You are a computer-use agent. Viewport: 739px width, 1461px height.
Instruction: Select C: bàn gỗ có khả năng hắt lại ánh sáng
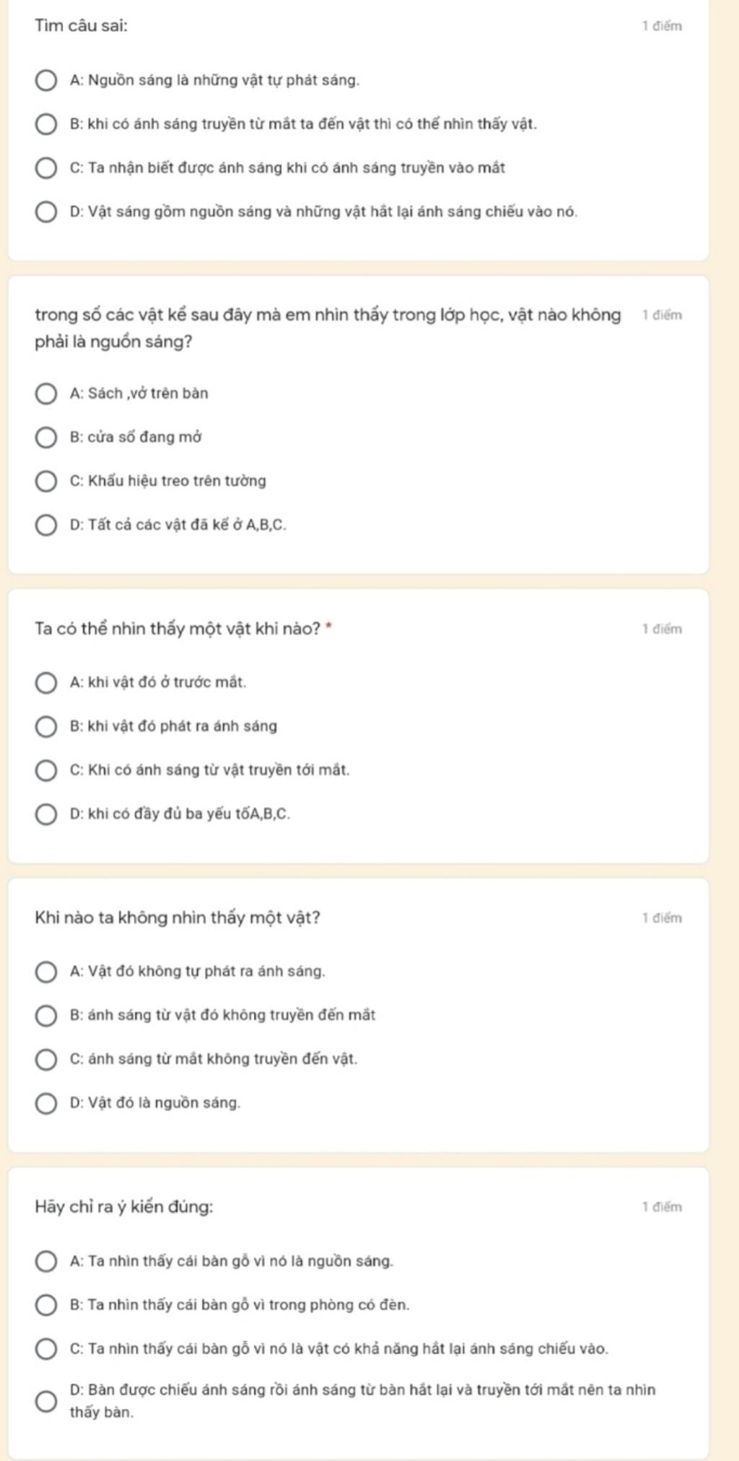click(46, 1349)
